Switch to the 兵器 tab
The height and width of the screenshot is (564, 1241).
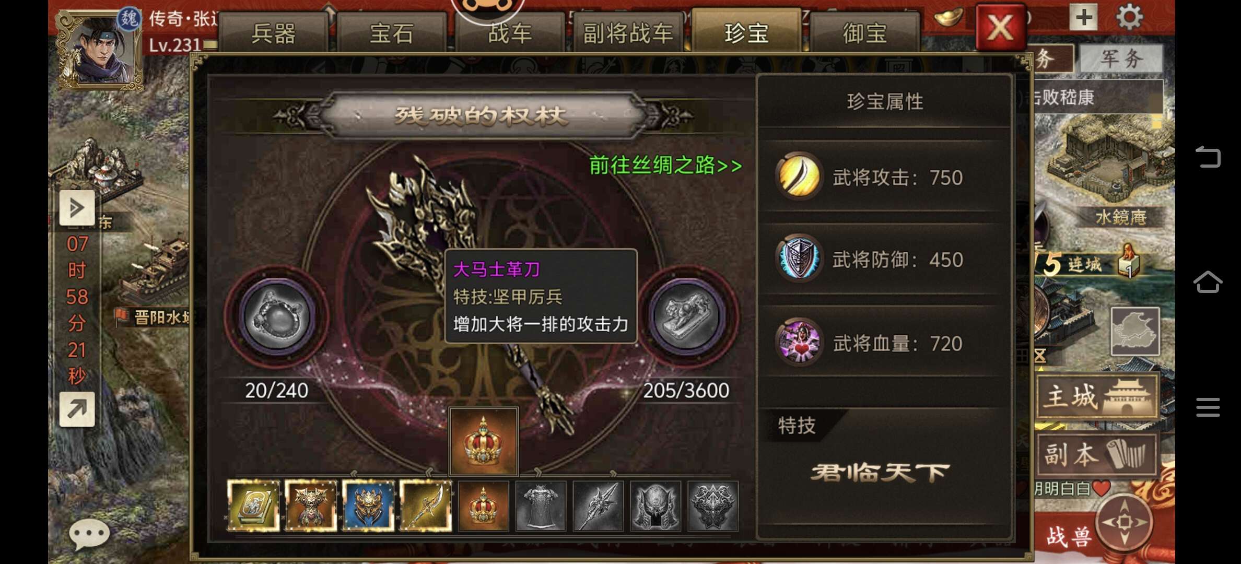[x=273, y=33]
